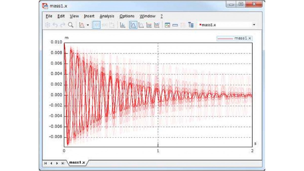Open the question mark help menu
The image size is (304, 171).
pyautogui.click(x=161, y=16)
